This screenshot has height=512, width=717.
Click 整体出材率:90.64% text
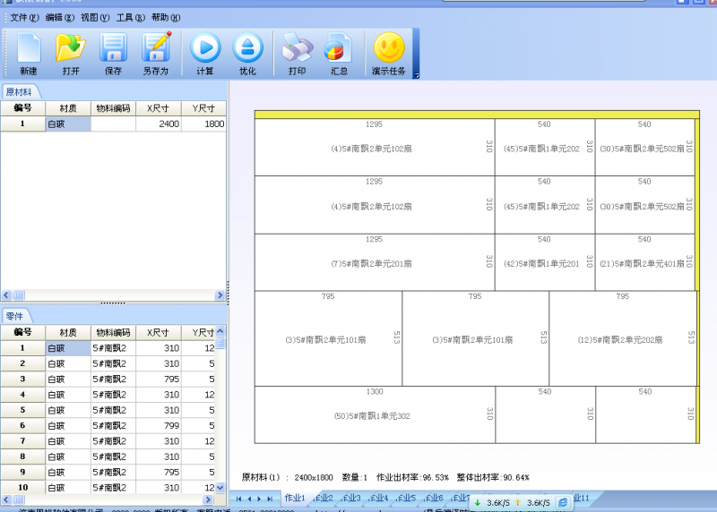point(493,477)
